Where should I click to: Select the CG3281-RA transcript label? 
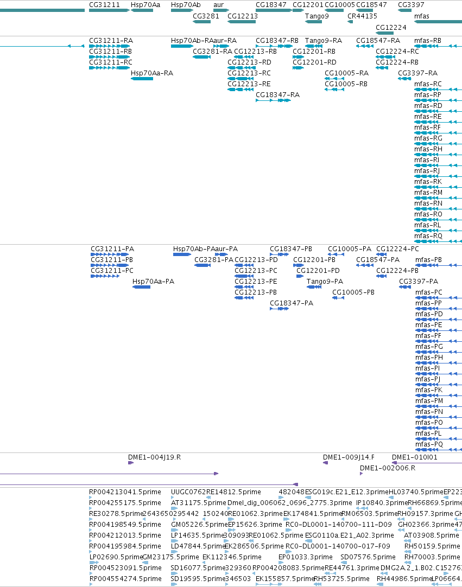[x=212, y=52]
